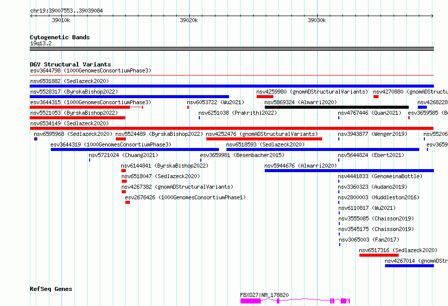Click esv3659585 variant label
Viewport: 448px width, 306px height.
(428, 113)
